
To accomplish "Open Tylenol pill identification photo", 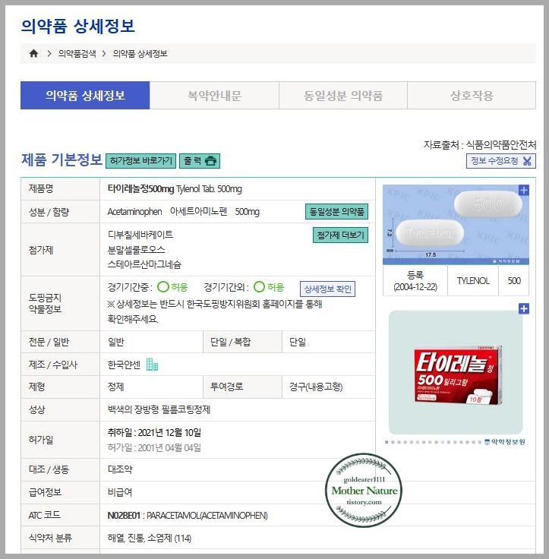I will pos(456,225).
